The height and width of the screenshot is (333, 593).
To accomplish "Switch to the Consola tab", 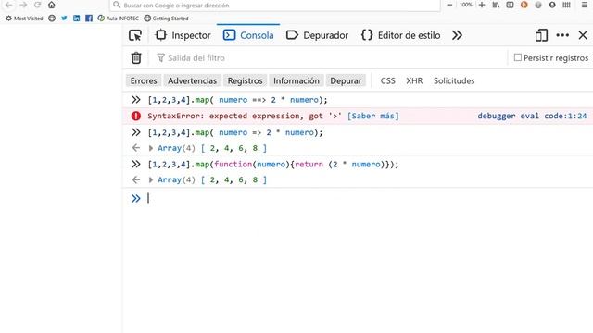I will (248, 35).
